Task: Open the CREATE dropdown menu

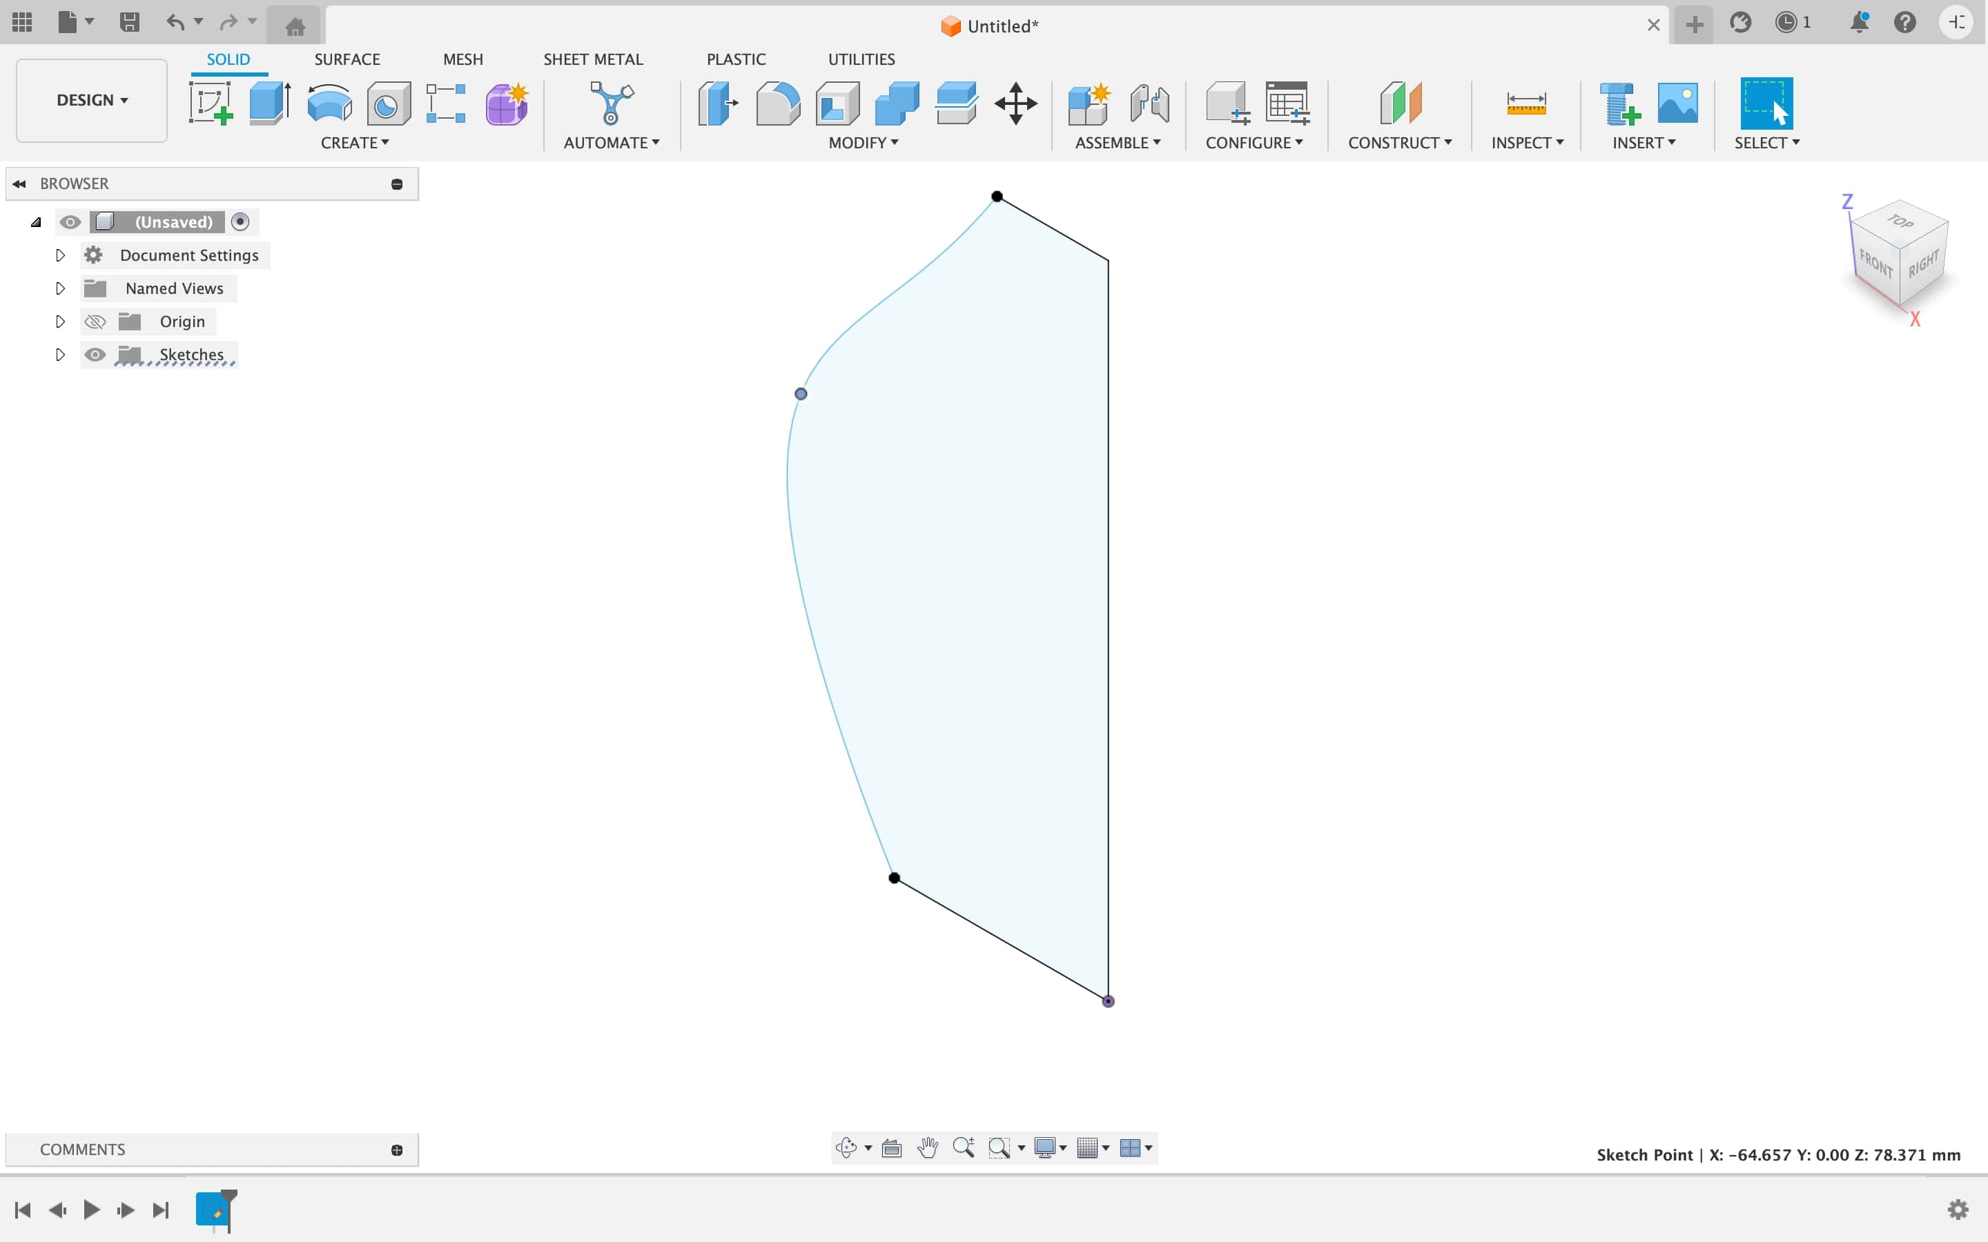Action: point(355,143)
